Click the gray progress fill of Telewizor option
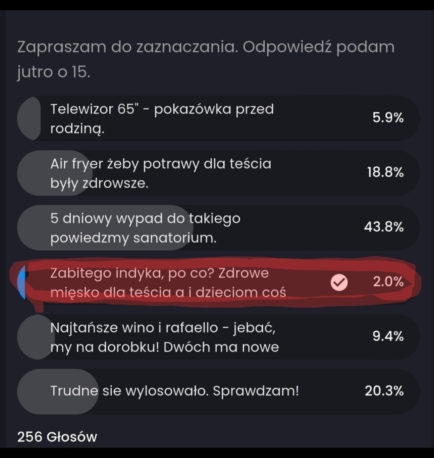The image size is (434, 458). pyautogui.click(x=29, y=119)
